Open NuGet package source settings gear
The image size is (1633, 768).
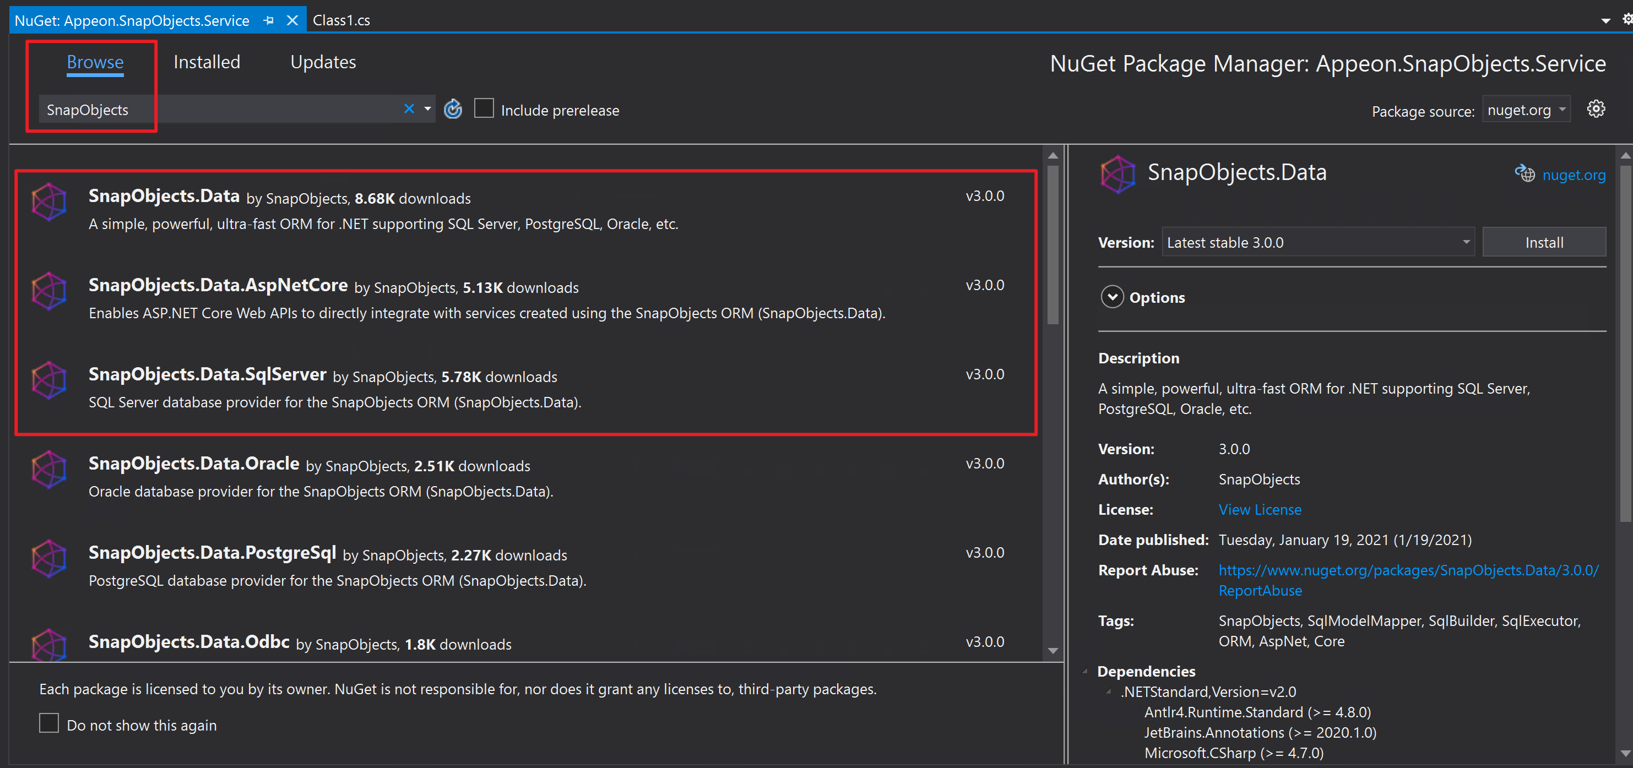tap(1595, 109)
